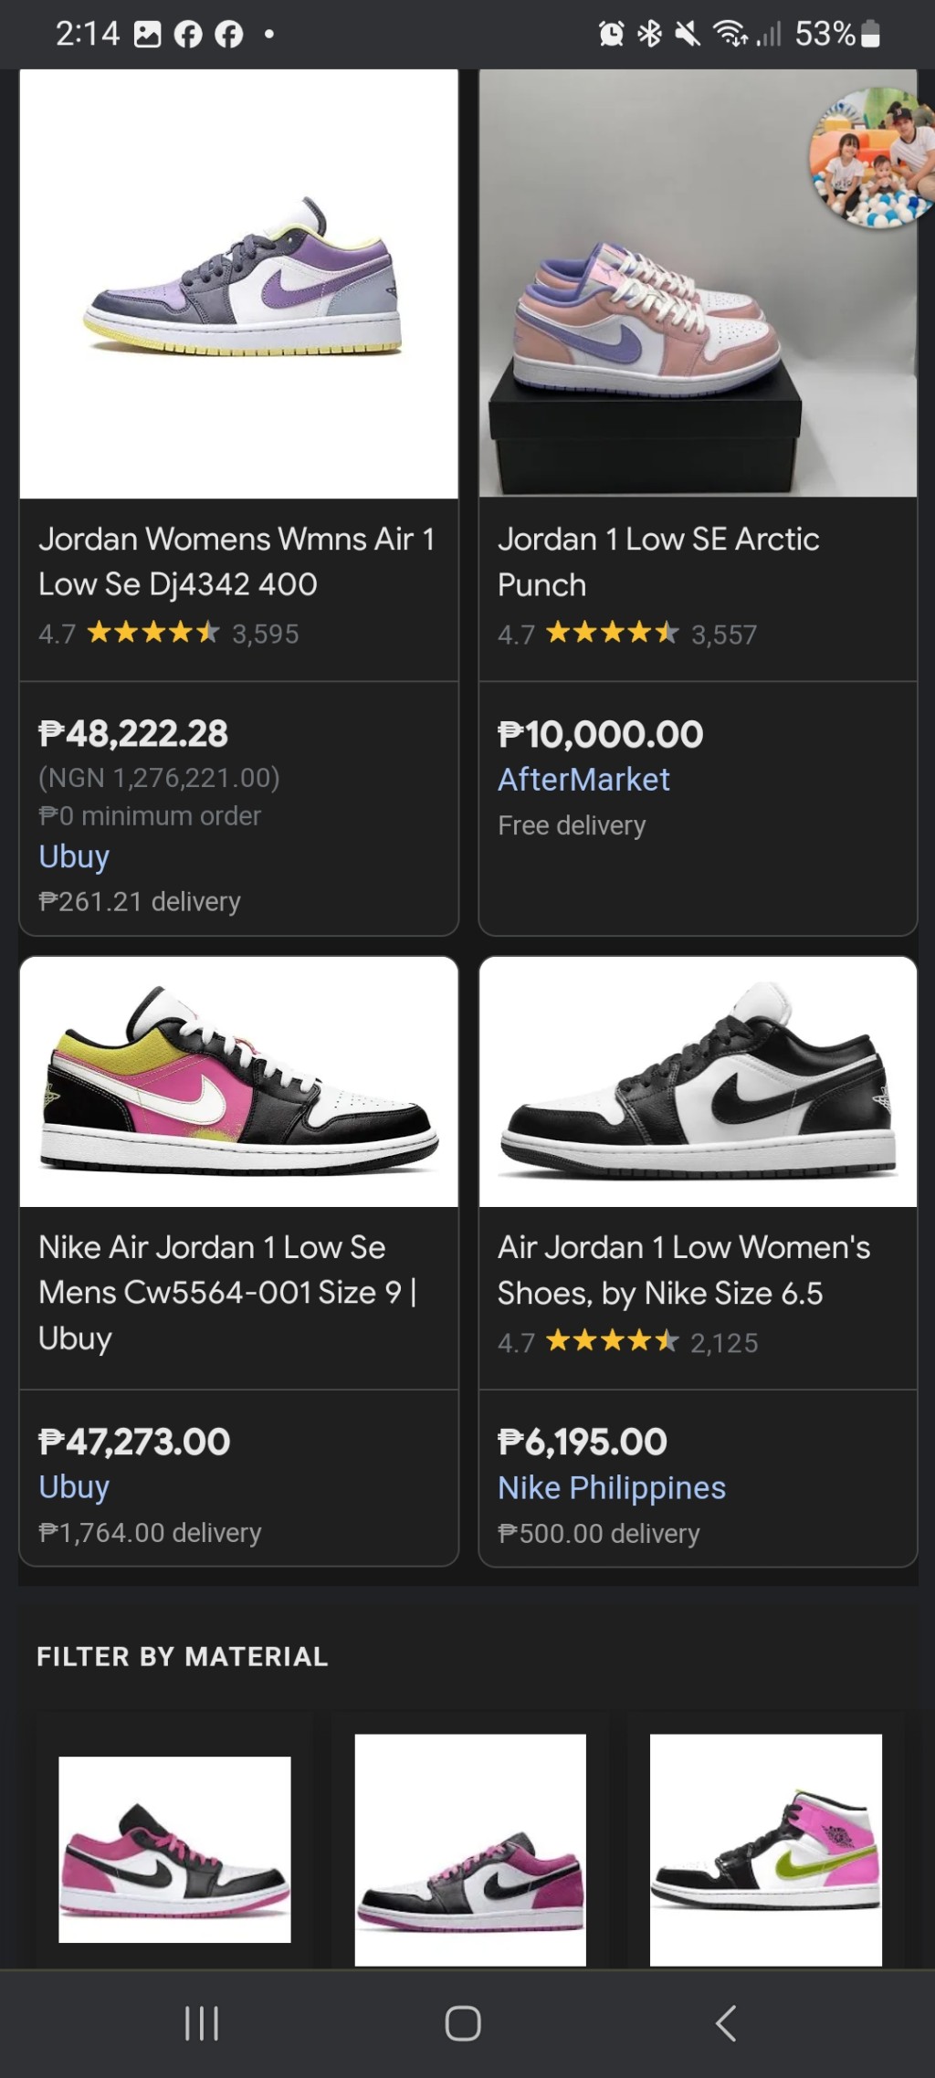
Task: View black and white Air Jordan 1 Low image
Action: click(698, 1082)
